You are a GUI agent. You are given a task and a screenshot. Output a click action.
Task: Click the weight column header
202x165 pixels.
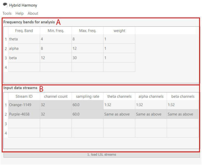pos(119,31)
